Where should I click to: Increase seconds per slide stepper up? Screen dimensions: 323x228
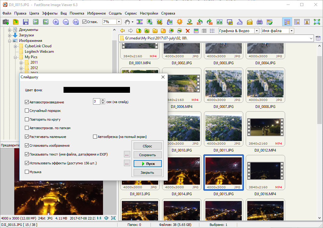103,100
